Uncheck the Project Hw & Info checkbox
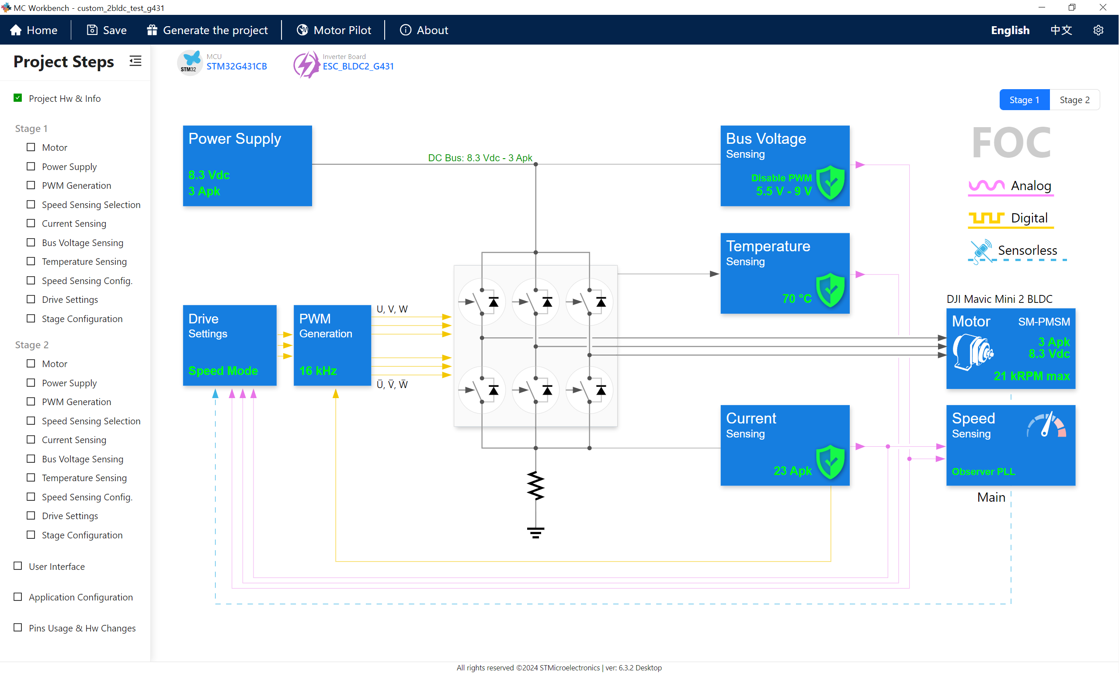This screenshot has height=673, width=1119. (17, 97)
